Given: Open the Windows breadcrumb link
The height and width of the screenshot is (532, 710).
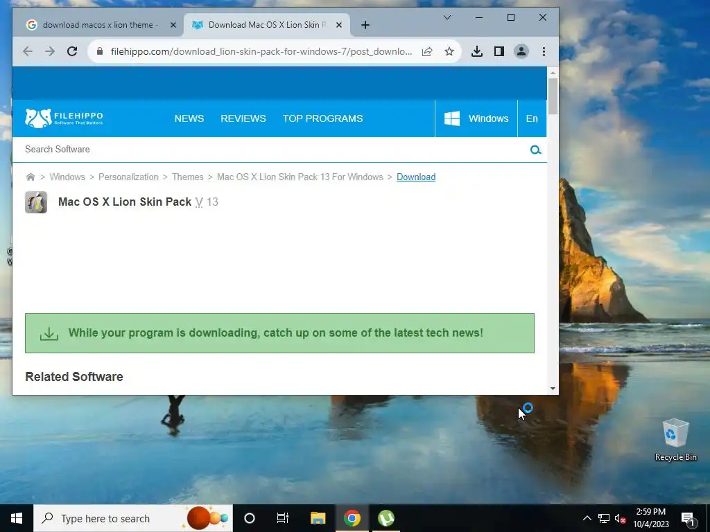Looking at the screenshot, I should tap(67, 177).
